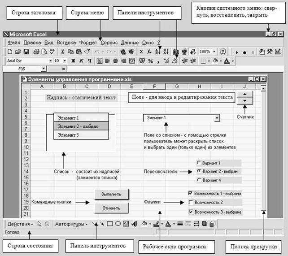Apply percent style with the % icon
Viewport: 288px width, 256px height.
click(x=150, y=61)
